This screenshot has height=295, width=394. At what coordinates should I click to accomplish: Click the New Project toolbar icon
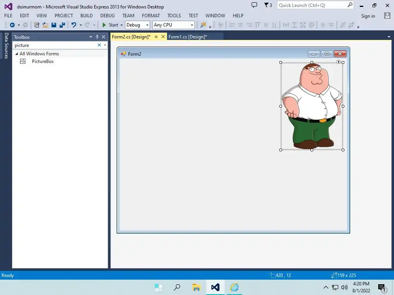pos(37,25)
